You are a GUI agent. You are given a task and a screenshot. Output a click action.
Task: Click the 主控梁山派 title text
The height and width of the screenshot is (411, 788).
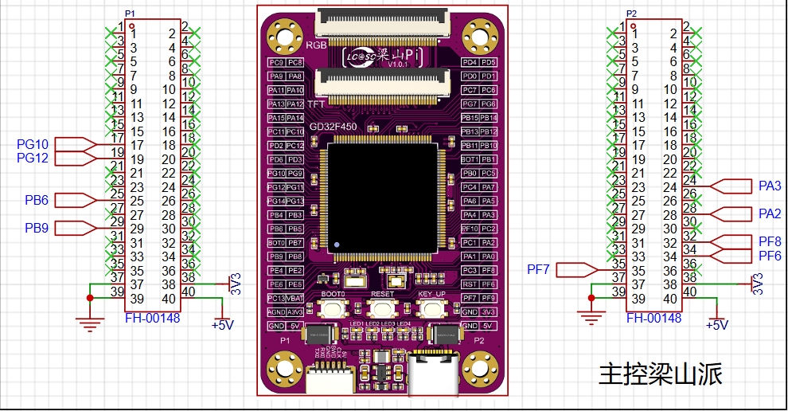(x=660, y=374)
